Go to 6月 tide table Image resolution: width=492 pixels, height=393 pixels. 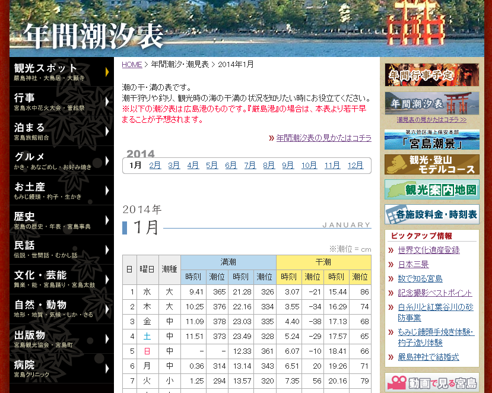click(x=231, y=166)
